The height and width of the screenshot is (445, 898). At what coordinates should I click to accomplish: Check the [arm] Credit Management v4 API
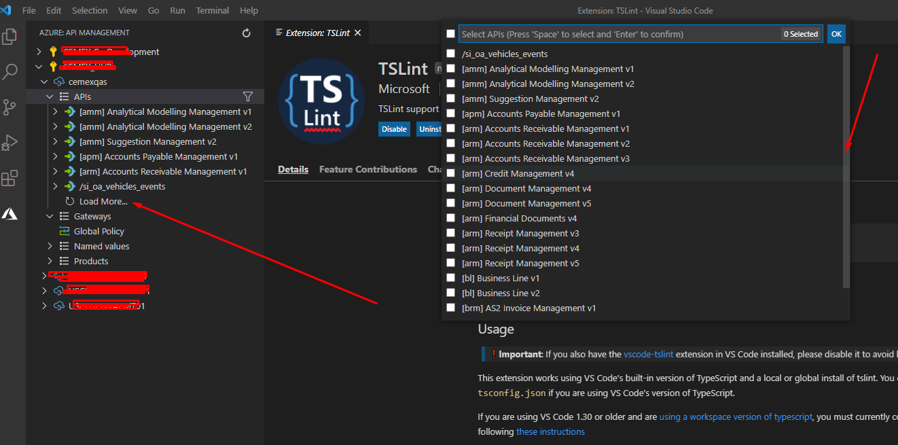click(x=450, y=173)
